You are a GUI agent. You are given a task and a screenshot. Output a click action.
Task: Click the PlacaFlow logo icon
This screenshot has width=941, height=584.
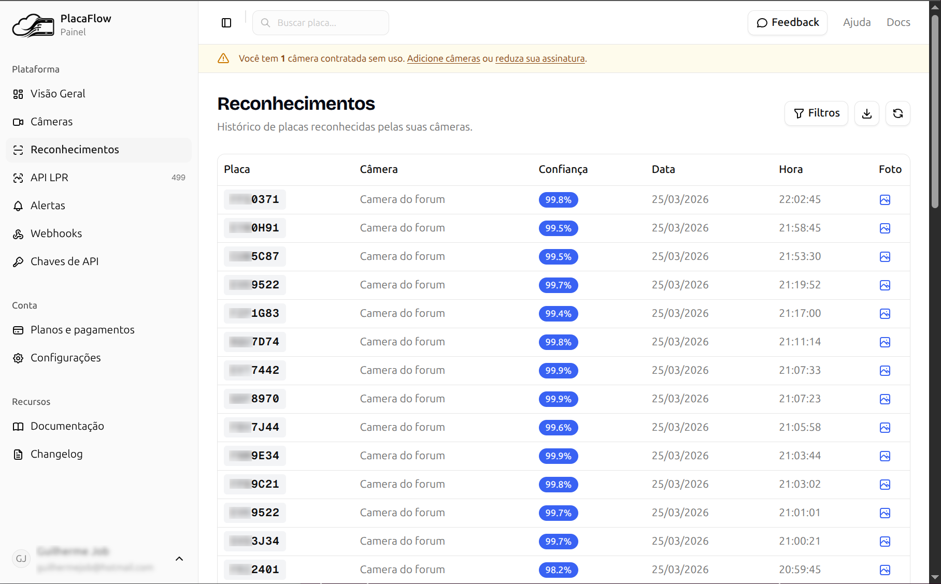click(x=33, y=25)
